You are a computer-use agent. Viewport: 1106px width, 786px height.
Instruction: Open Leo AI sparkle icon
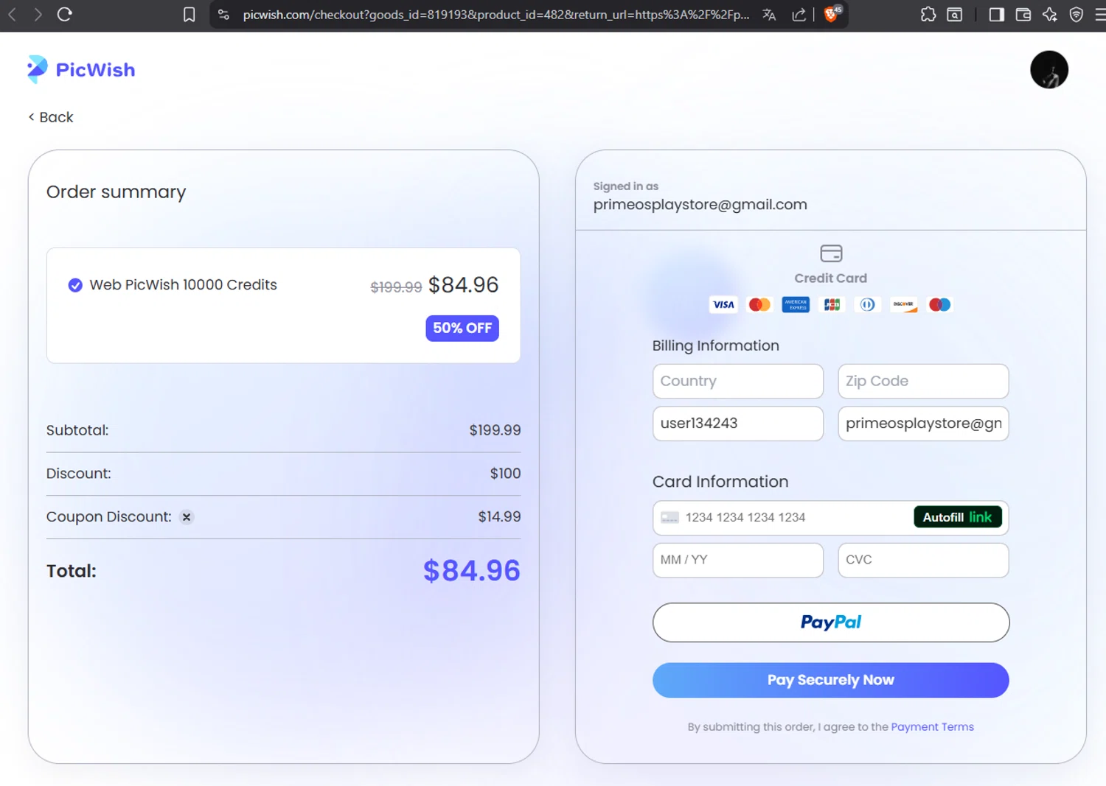click(x=1049, y=15)
